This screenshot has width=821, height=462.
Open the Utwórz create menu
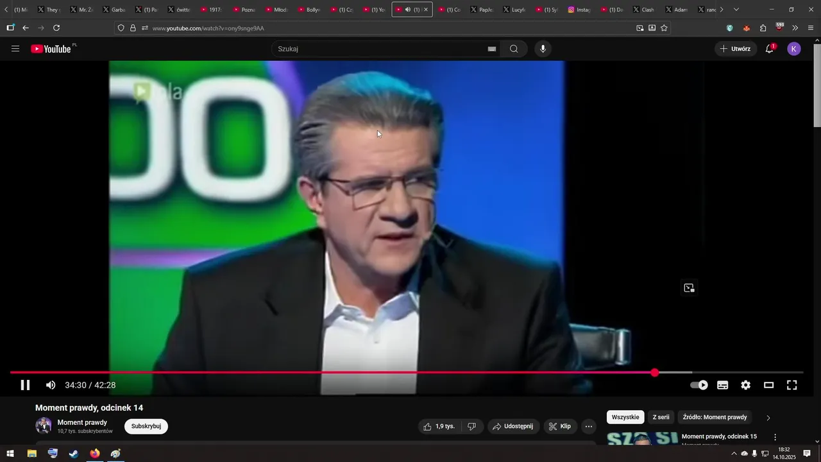coord(736,49)
